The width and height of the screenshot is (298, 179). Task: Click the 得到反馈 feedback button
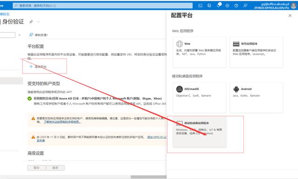click(39, 35)
